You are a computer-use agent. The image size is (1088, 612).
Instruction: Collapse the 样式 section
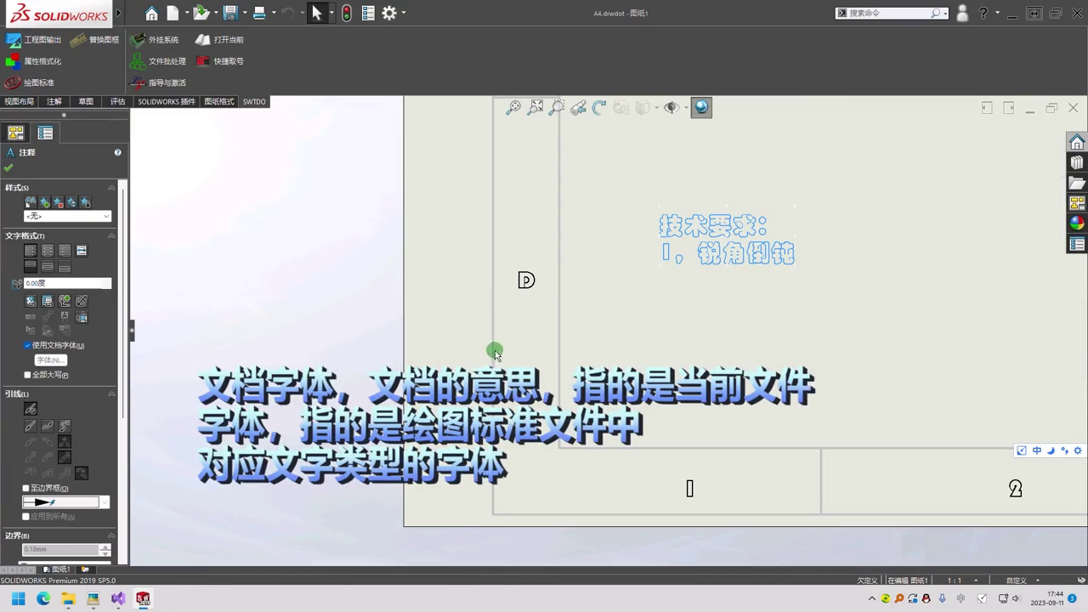(111, 187)
